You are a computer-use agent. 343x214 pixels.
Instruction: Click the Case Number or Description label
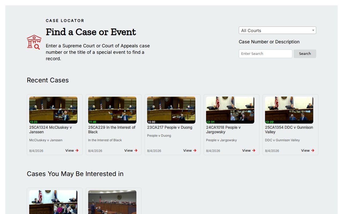point(269,42)
